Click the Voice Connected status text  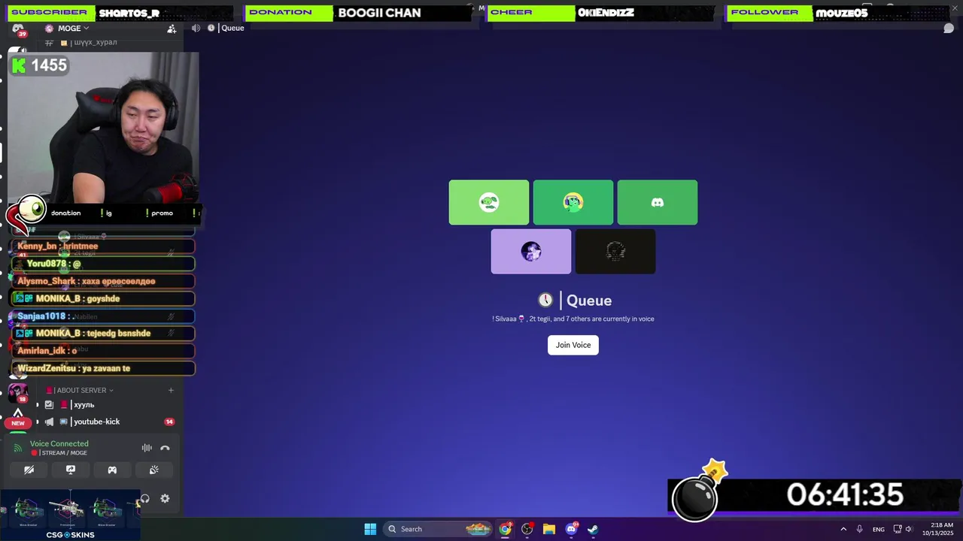pyautogui.click(x=59, y=443)
